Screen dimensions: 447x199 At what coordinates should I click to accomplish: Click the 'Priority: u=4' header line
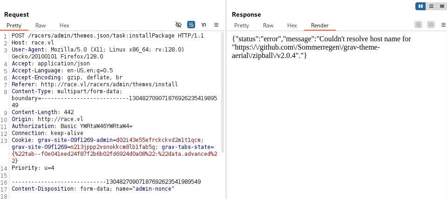[x=33, y=168]
